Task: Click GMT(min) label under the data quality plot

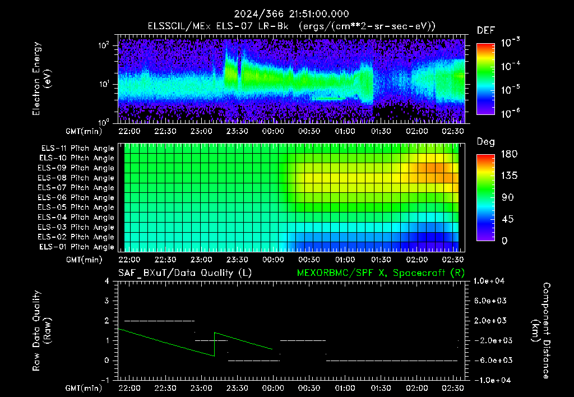Action: click(x=84, y=388)
